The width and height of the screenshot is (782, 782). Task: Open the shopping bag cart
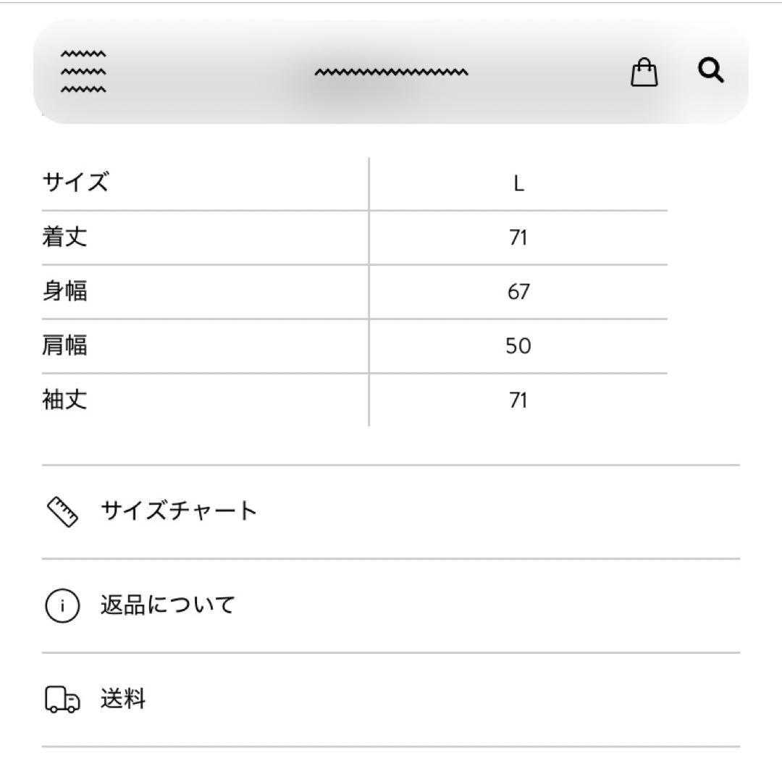(644, 72)
